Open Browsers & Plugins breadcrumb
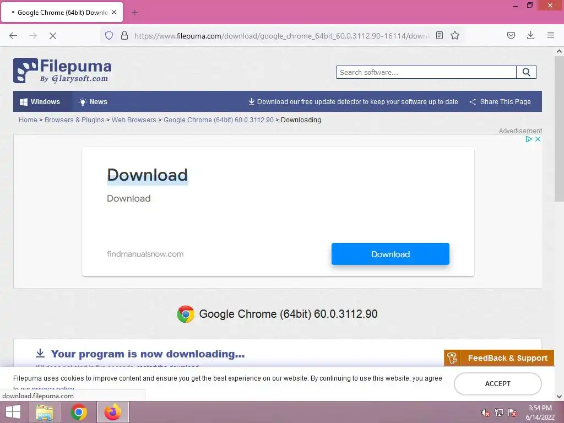564x423 pixels. pyautogui.click(x=74, y=120)
